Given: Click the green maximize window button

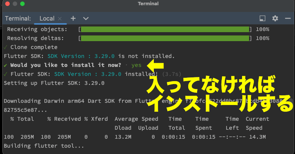Looking at the screenshot, I should pyautogui.click(x=22, y=4).
